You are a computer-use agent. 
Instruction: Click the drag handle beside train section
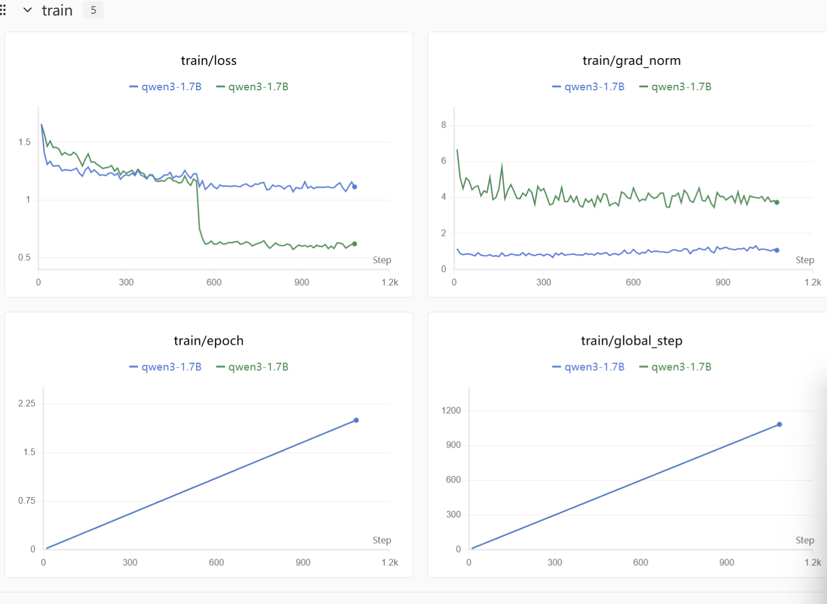click(x=3, y=11)
